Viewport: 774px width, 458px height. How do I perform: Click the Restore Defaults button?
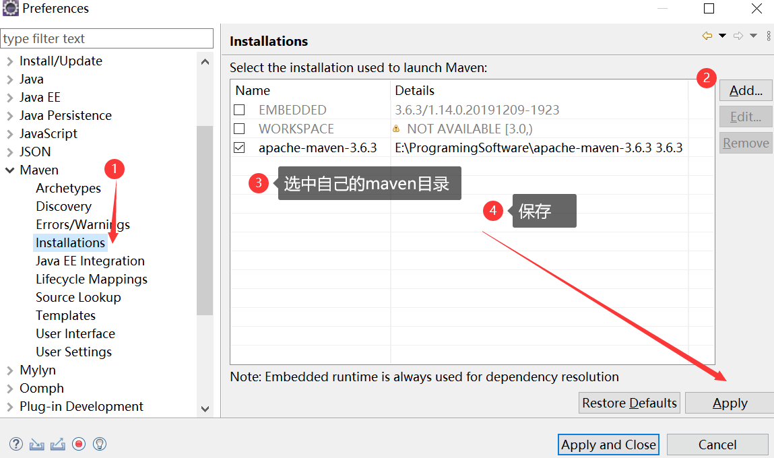click(x=629, y=403)
